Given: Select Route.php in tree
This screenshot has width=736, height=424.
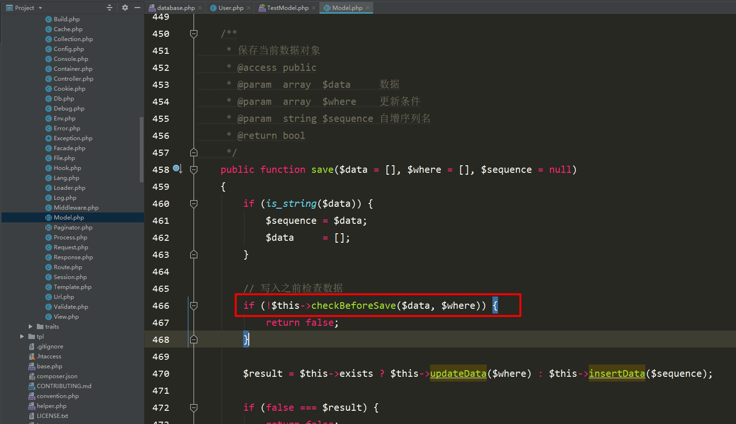Looking at the screenshot, I should [68, 267].
